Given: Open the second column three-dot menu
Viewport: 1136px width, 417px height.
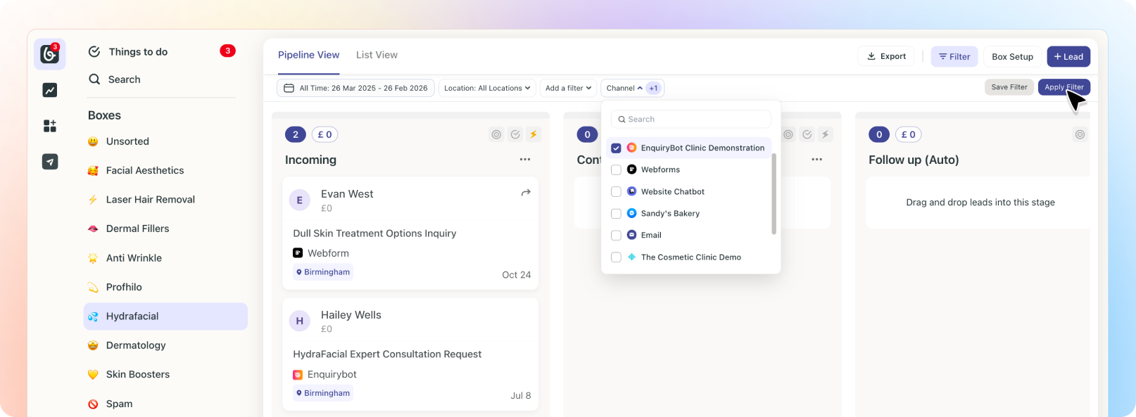Looking at the screenshot, I should [816, 160].
